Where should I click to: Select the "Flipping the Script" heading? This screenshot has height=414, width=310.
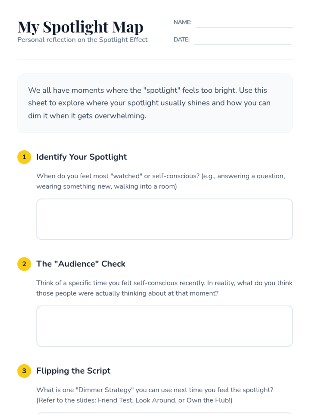tap(73, 371)
